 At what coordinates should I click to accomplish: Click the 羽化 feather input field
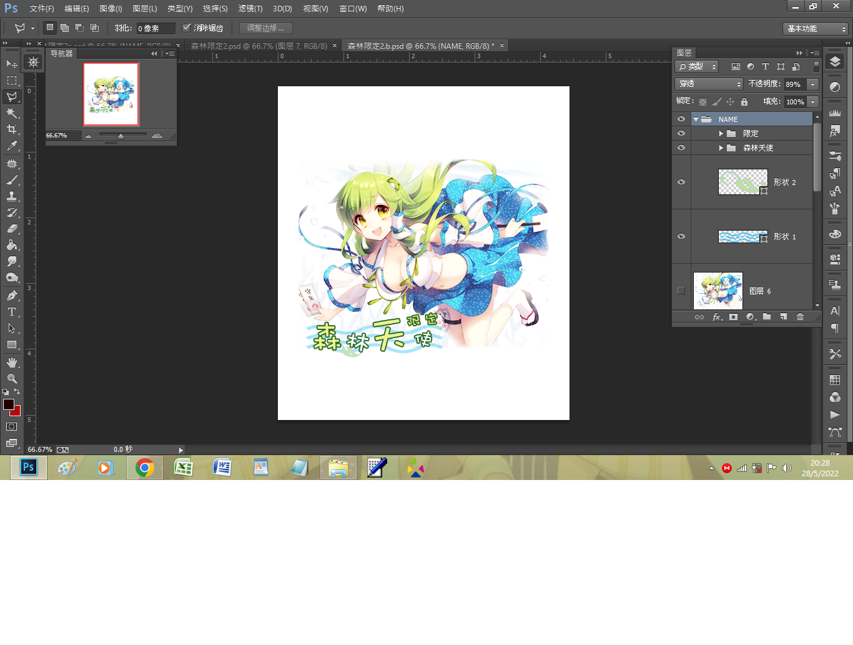pyautogui.click(x=155, y=28)
